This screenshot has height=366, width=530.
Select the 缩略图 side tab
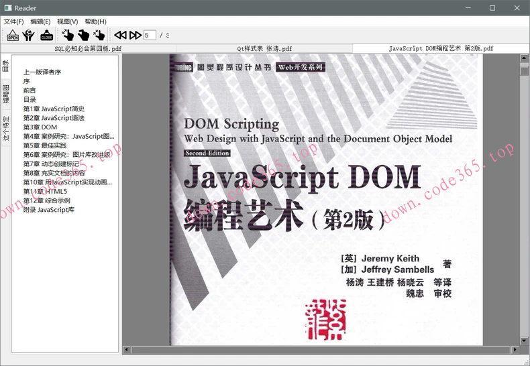point(6,95)
